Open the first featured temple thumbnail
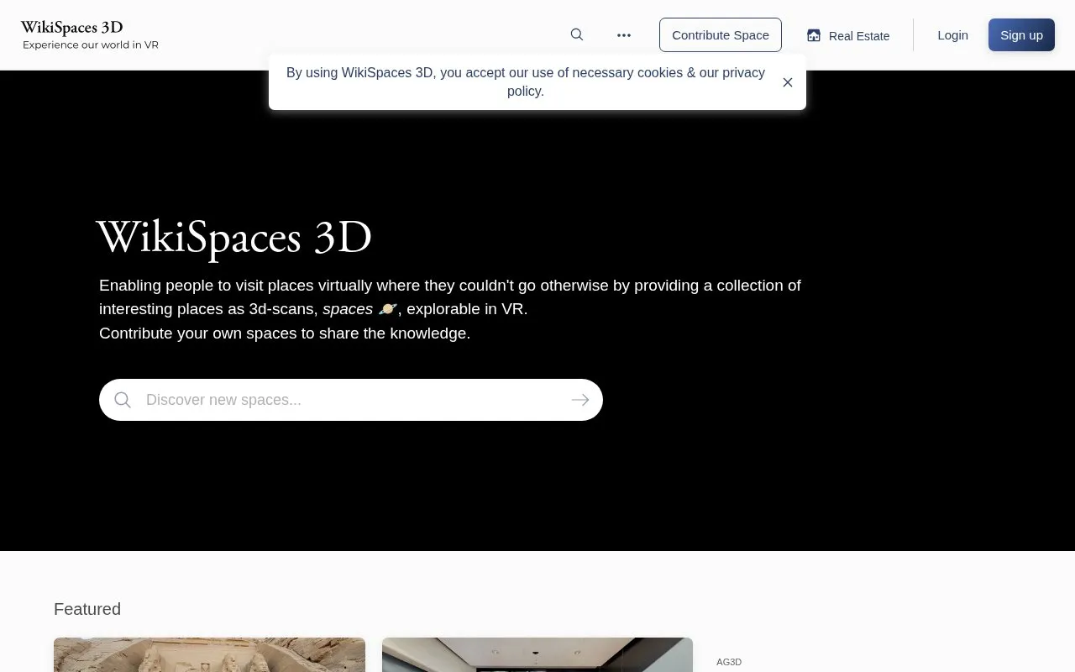 pyautogui.click(x=209, y=655)
